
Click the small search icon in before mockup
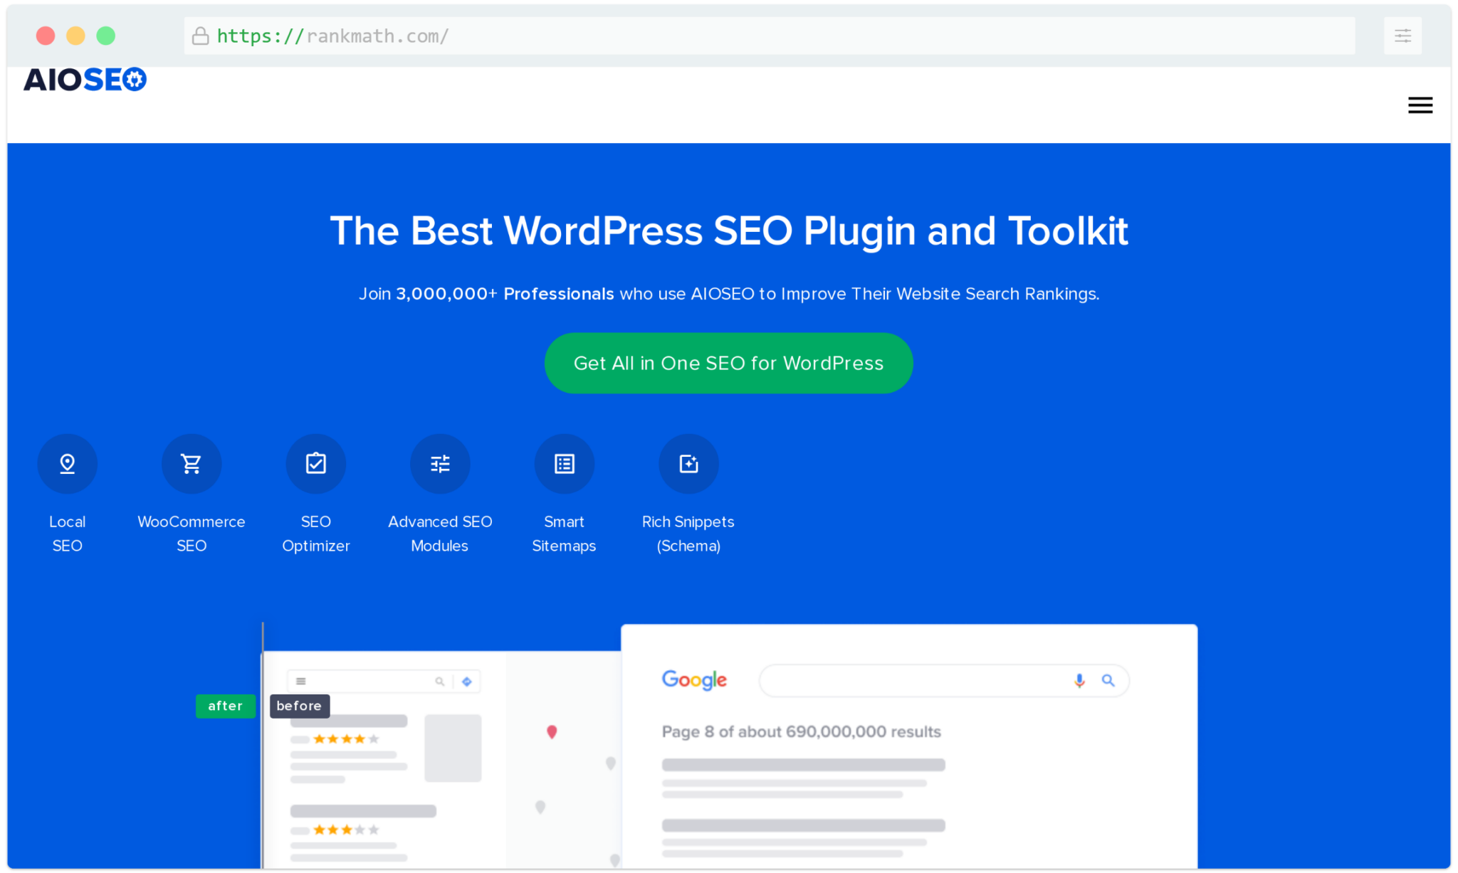coord(439,682)
